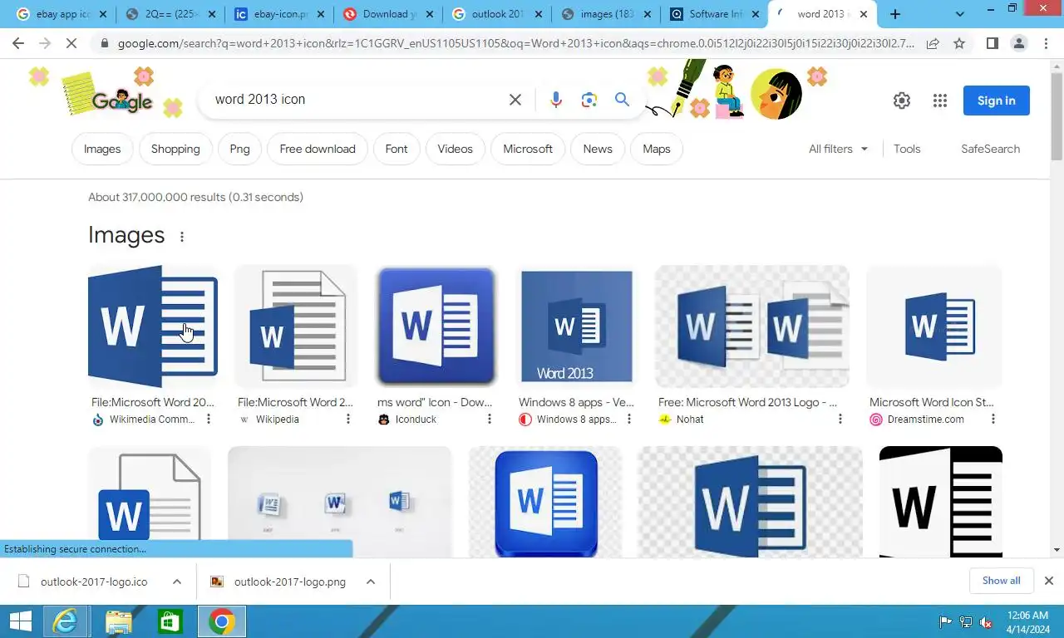Select the Png filter chip
Image resolution: width=1064 pixels, height=638 pixels.
coord(239,149)
